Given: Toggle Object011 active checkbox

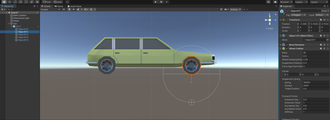Looking at the screenshot, I should 288,11.
